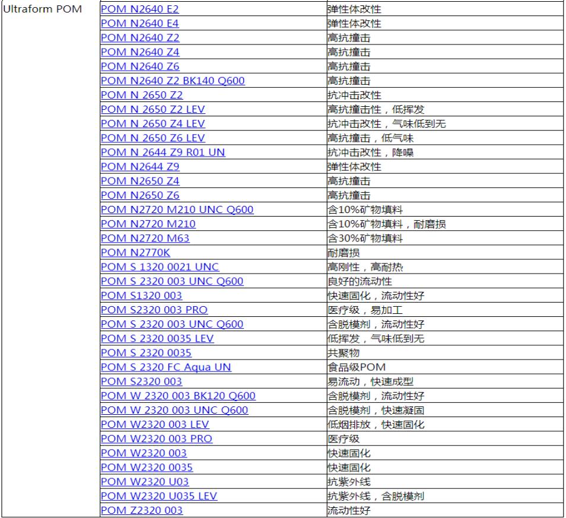Open POM N 2644 Z9 R01 UN link
566x518 pixels.
[x=163, y=152]
